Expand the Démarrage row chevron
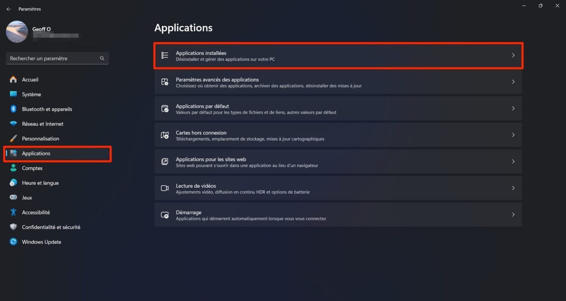 pyautogui.click(x=513, y=215)
